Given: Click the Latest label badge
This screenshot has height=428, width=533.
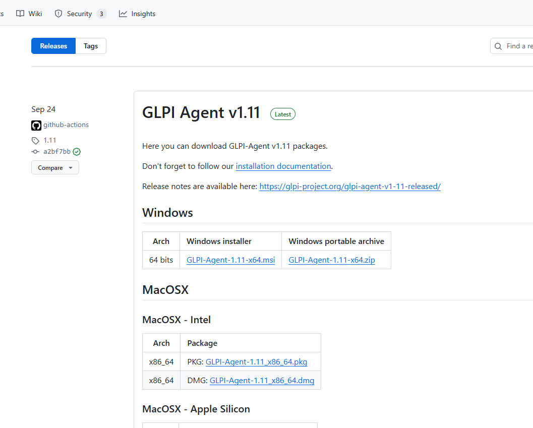Looking at the screenshot, I should 283,114.
